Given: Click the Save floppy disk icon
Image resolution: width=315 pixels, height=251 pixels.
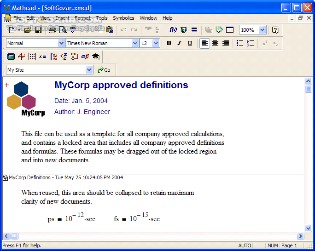Looking at the screenshot, I should click(38, 30).
